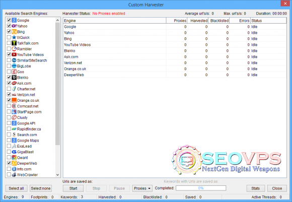292x202 pixels.
Task: Click the TalkTalk.com icon
Action: click(x=14, y=43)
